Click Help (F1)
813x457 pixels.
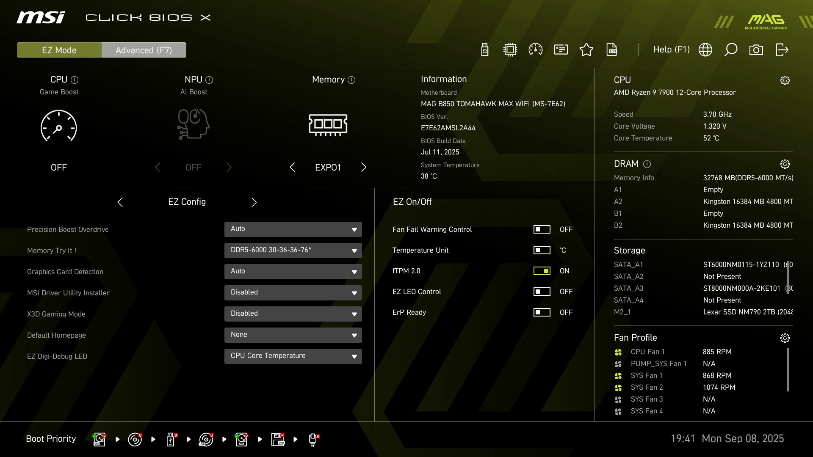[672, 50]
